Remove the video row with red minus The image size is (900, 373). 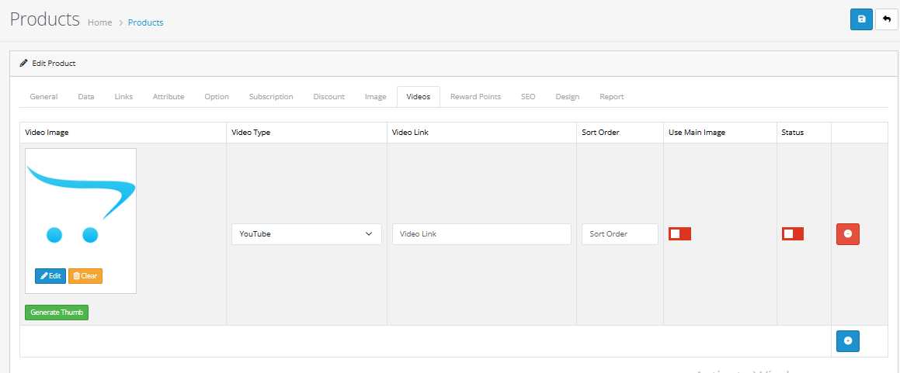pos(847,233)
